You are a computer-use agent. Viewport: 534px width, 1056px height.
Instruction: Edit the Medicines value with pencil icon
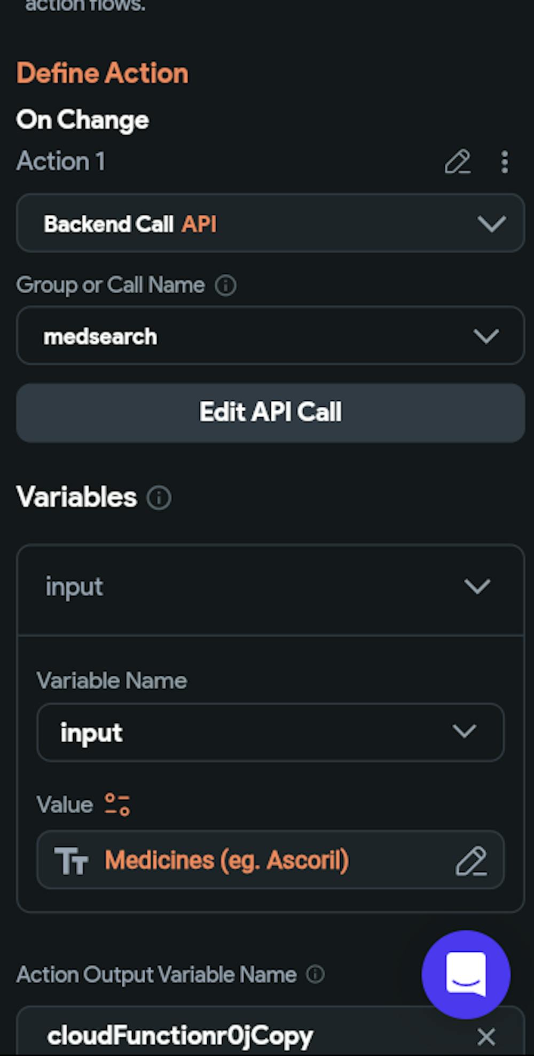coord(471,860)
